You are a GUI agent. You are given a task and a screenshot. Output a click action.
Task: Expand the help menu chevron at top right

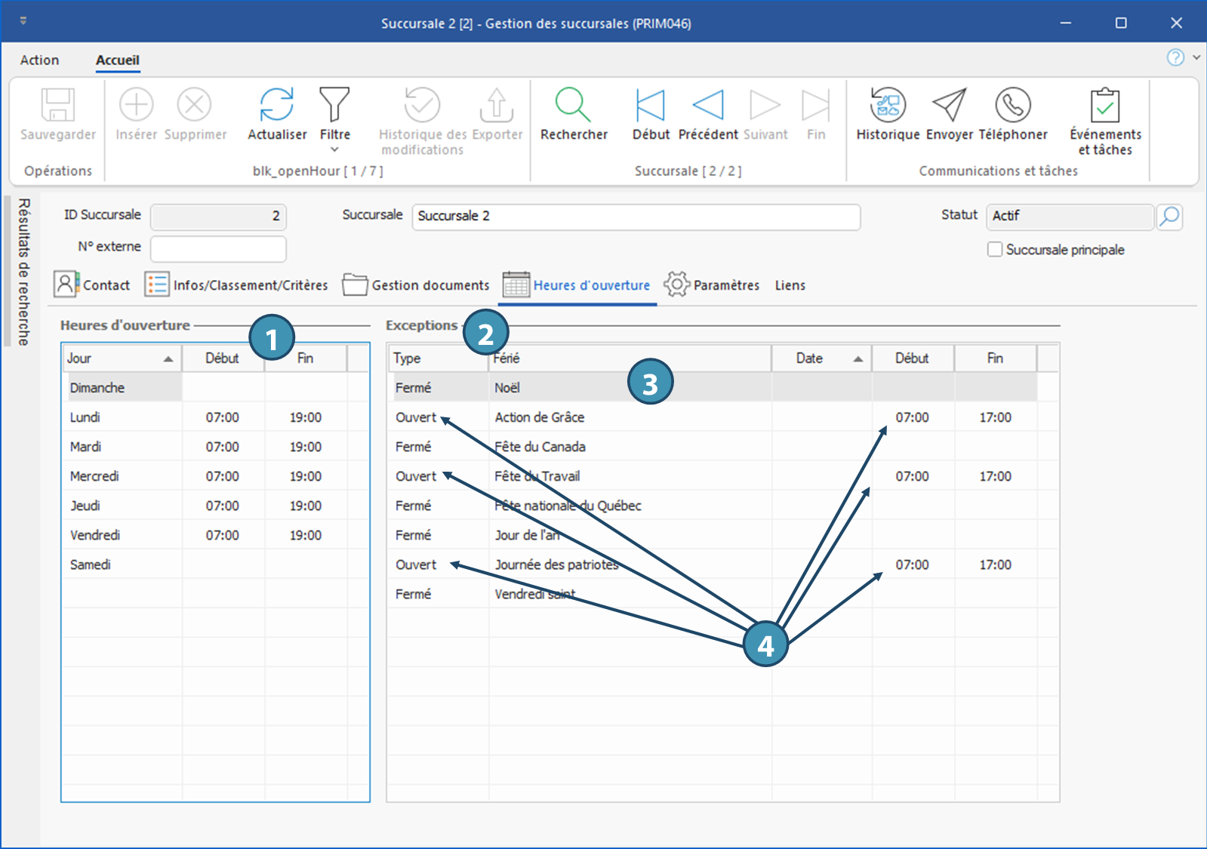click(x=1196, y=57)
